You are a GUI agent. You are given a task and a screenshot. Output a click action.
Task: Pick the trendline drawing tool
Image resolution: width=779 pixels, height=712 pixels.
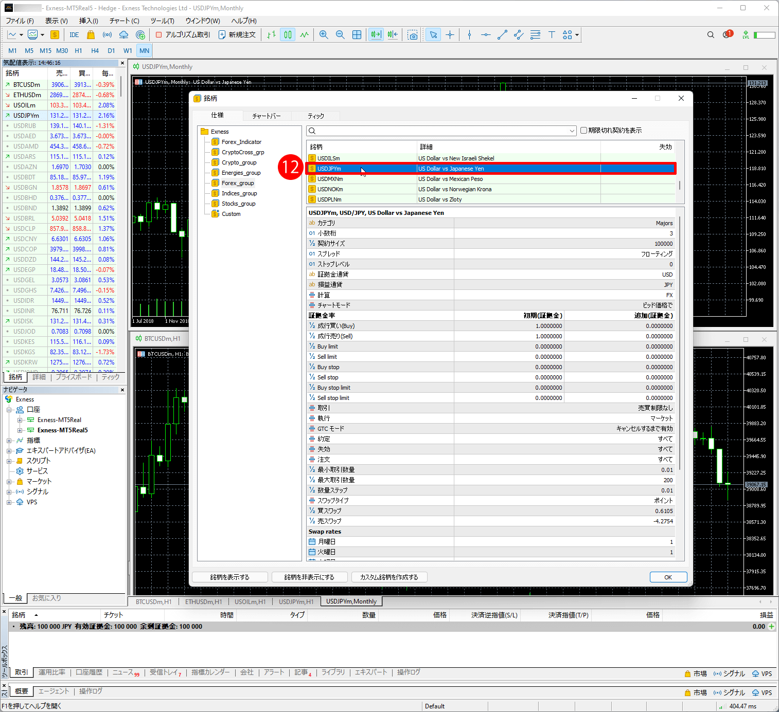point(502,34)
